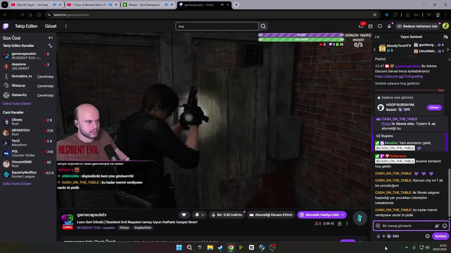
Task: Expand Daha Fazla Göster under followed channels
Action: (17, 104)
